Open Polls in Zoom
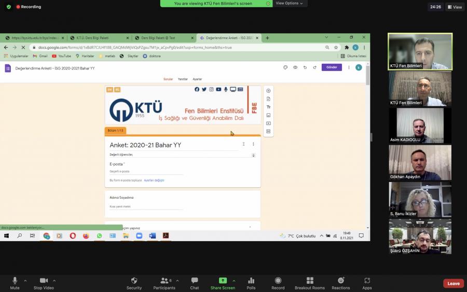This screenshot has height=292, width=467. click(251, 283)
